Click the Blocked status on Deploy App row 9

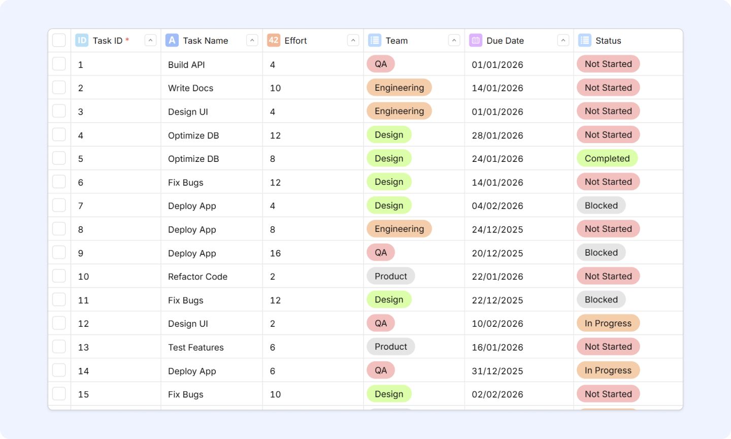(601, 252)
